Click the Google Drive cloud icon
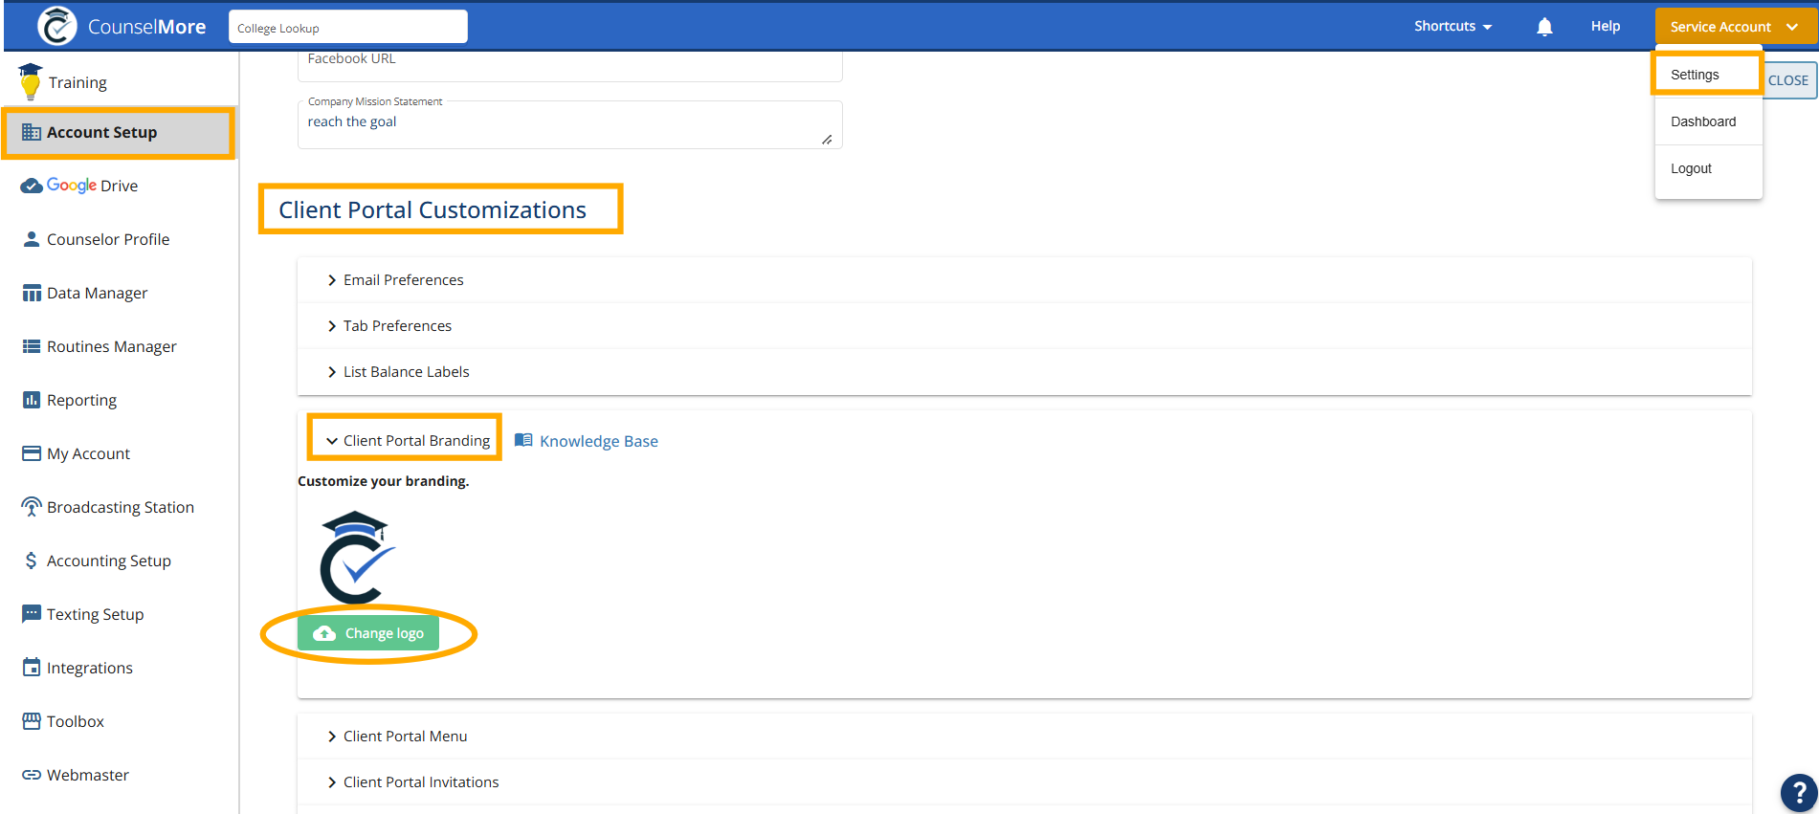The height and width of the screenshot is (814, 1819). 32,186
